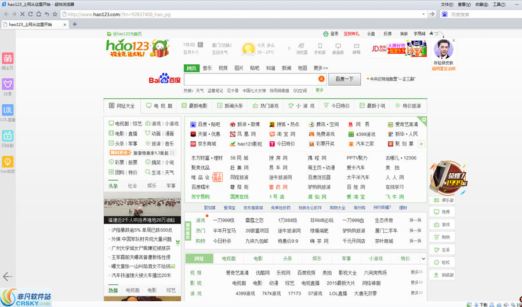The width and height of the screenshot is (522, 307).
Task: Open the 签到有礼 link
Action: 351,34
